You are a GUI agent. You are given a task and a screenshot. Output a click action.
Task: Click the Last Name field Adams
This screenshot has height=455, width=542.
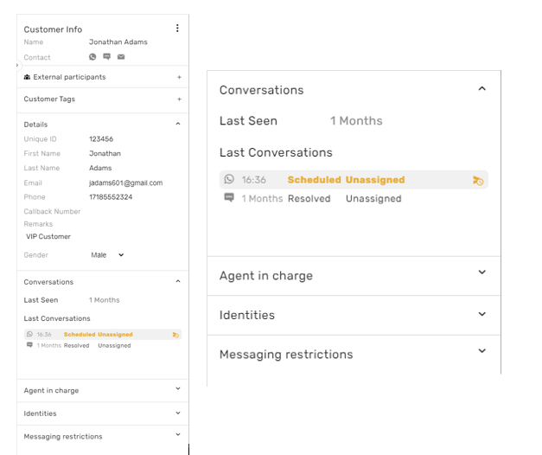click(100, 168)
